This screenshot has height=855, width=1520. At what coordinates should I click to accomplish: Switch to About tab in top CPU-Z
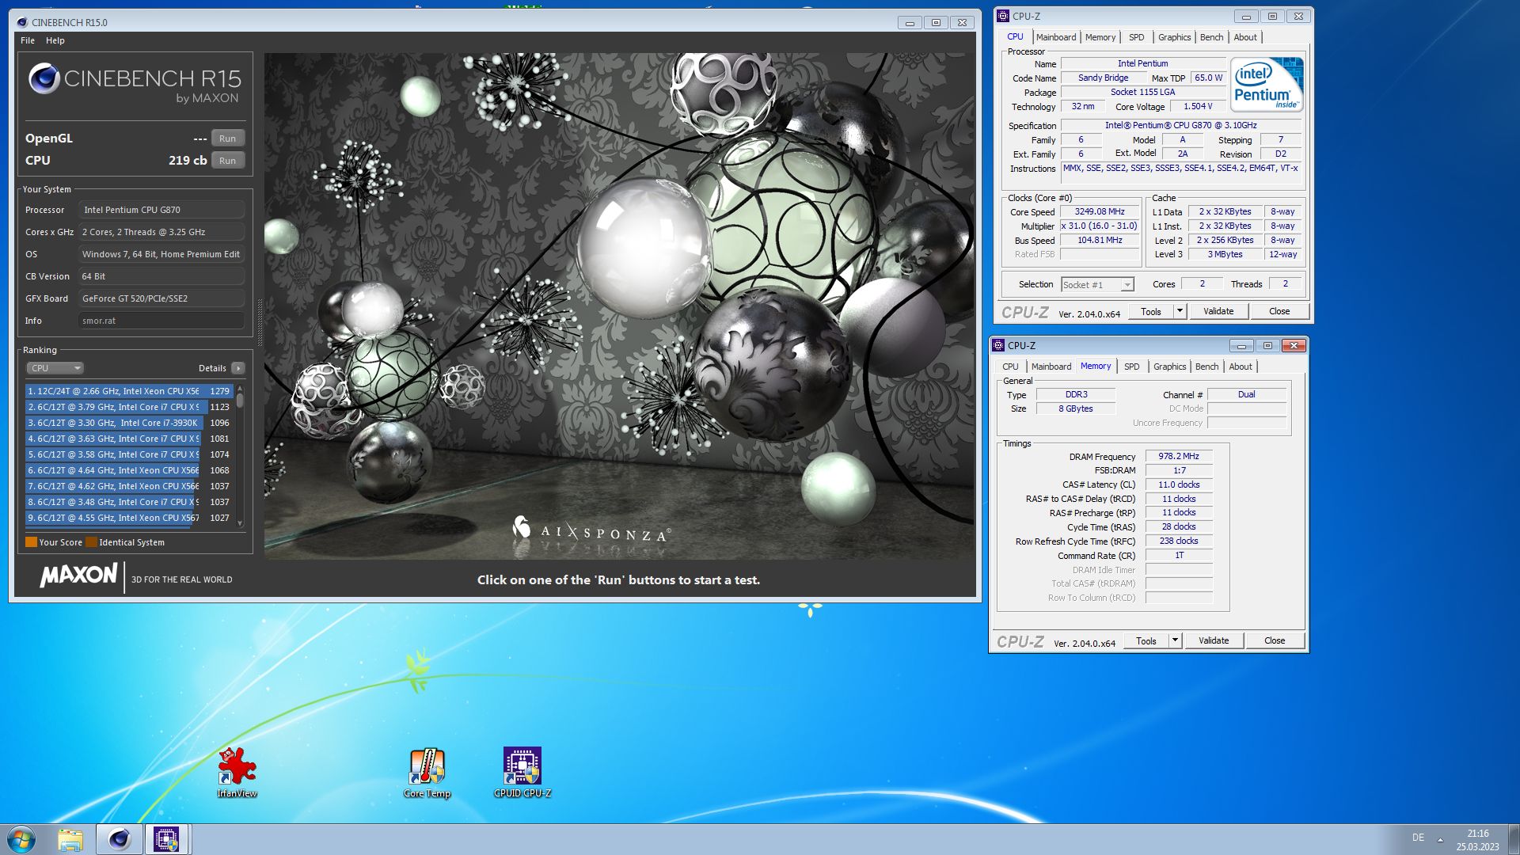(1245, 37)
